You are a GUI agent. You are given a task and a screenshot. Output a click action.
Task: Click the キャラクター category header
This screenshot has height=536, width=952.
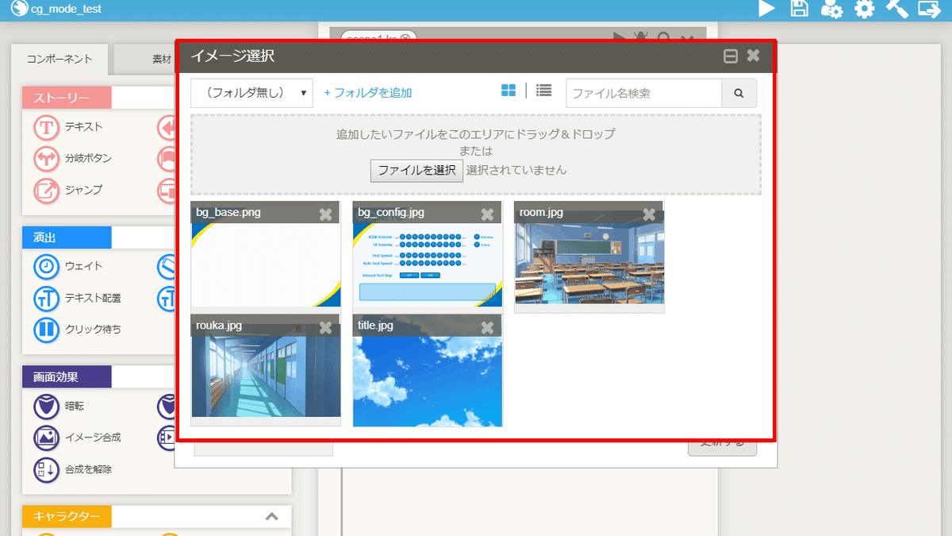pos(67,517)
